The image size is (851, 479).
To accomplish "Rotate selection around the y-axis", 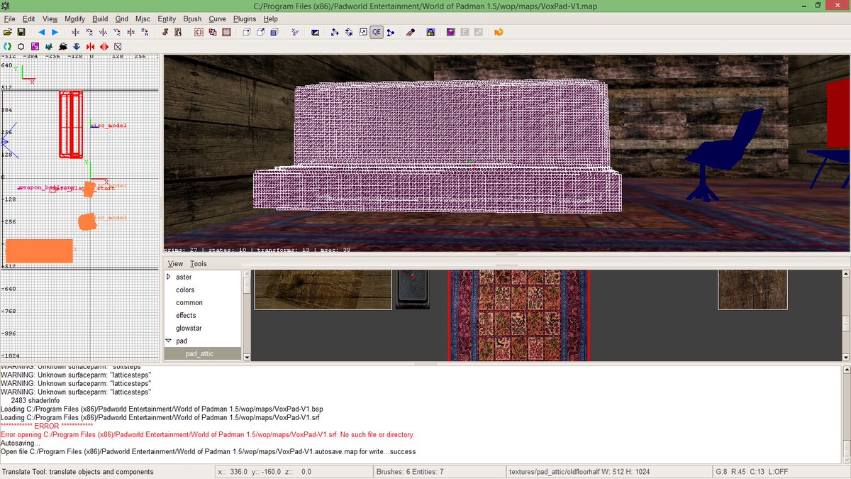I will [x=117, y=32].
